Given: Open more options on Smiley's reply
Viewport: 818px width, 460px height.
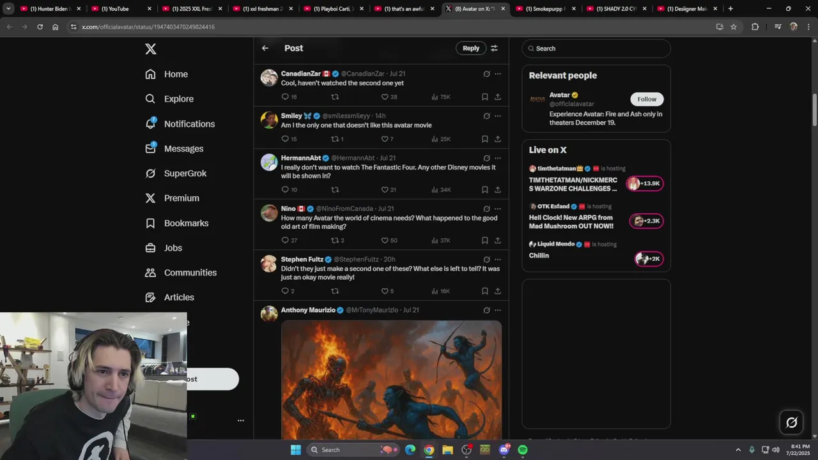Looking at the screenshot, I should [x=498, y=116].
